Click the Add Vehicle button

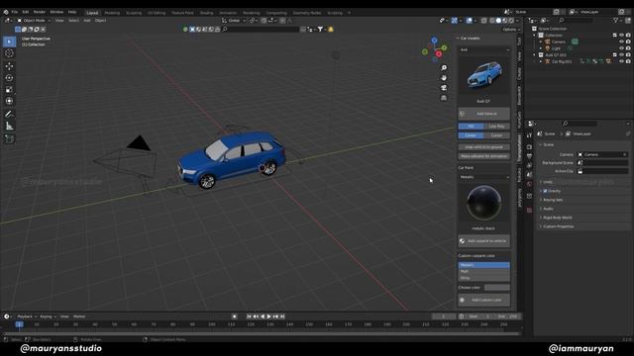click(484, 114)
